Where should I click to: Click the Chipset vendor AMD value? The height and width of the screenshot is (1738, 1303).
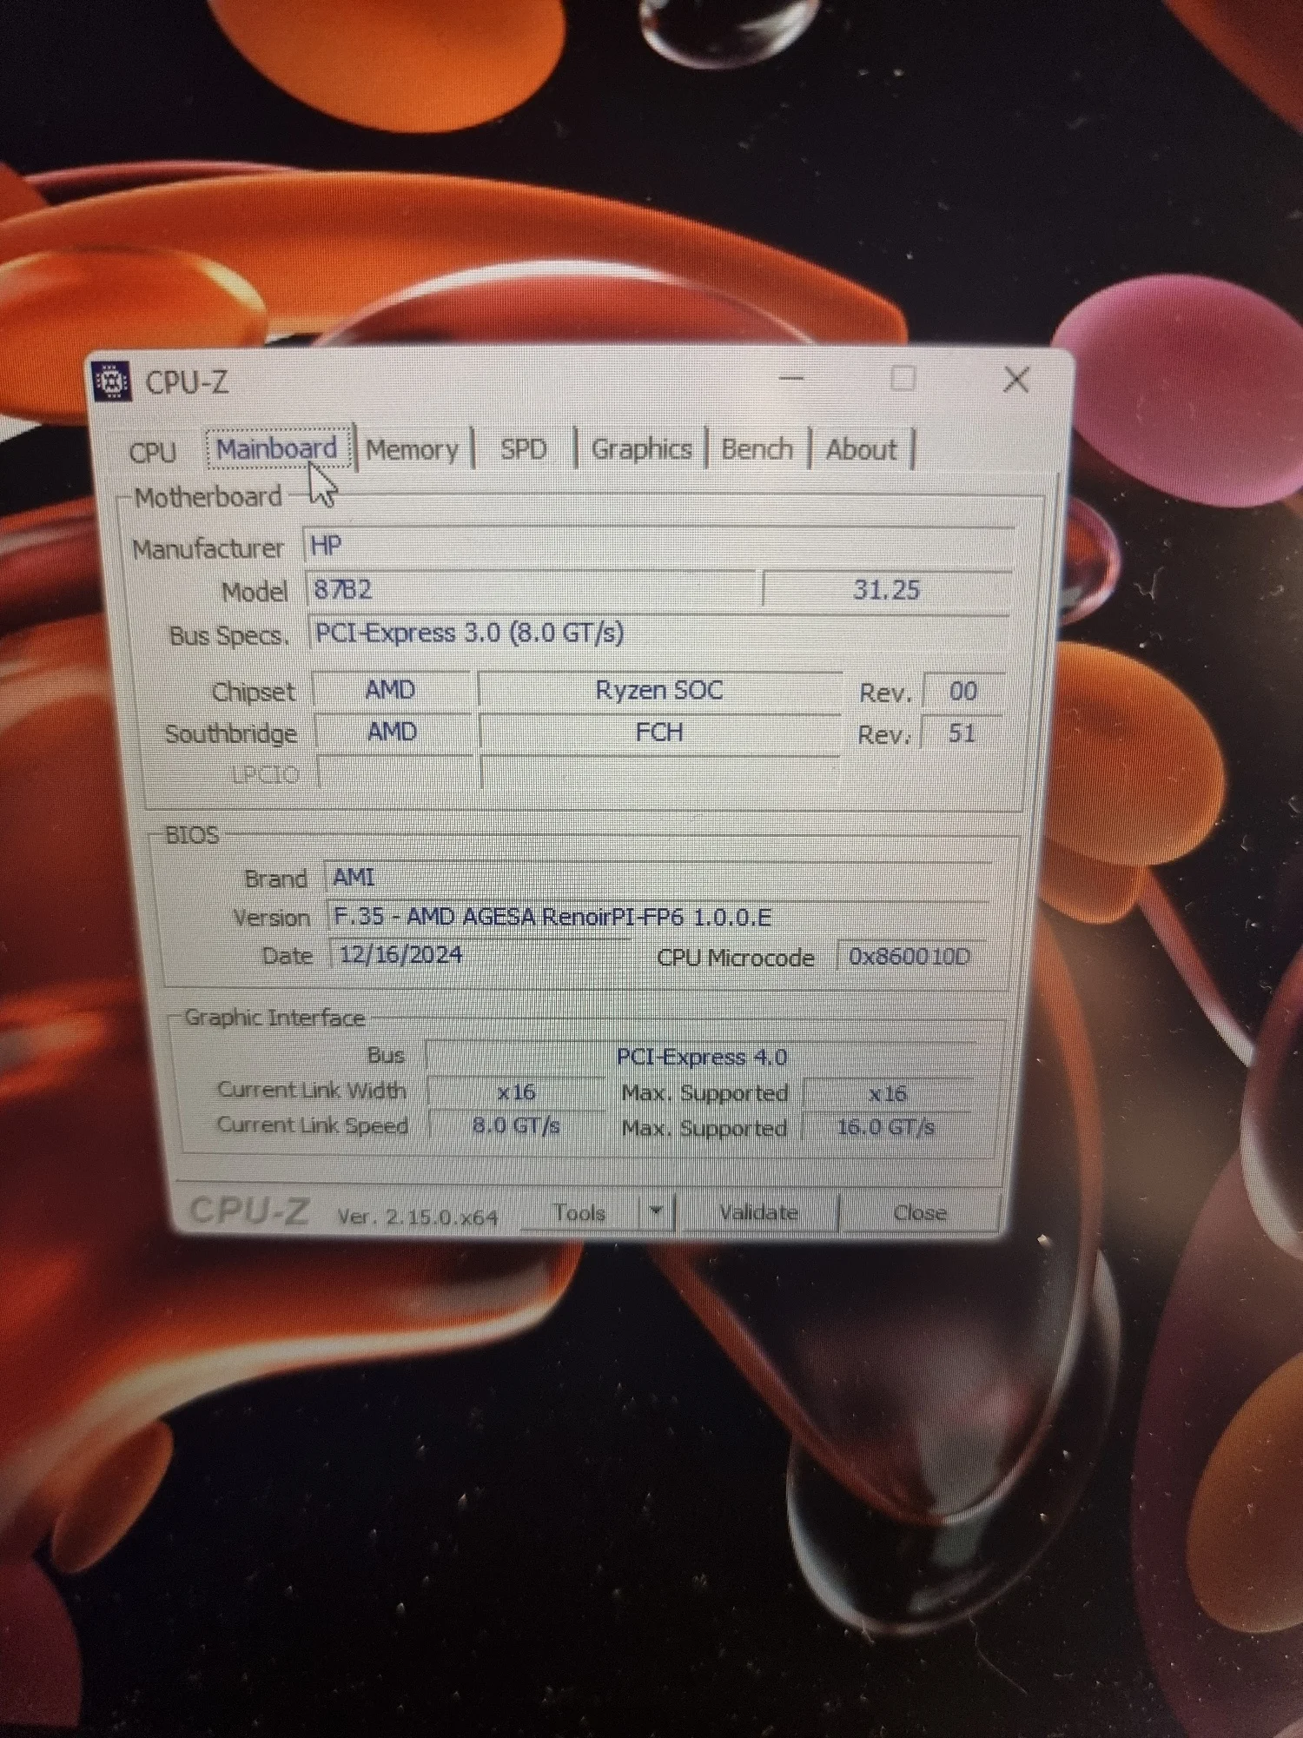point(391,690)
